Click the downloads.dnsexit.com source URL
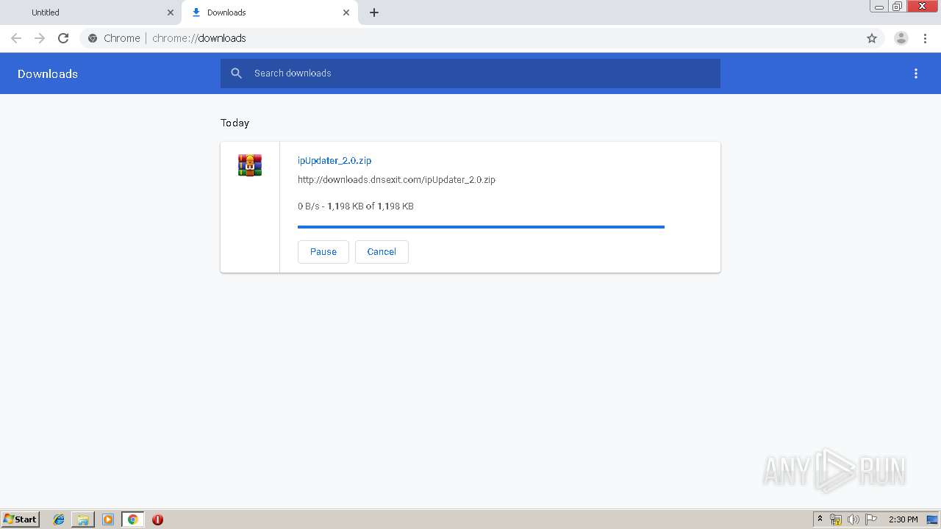Screen dimensions: 941x529 396,179
